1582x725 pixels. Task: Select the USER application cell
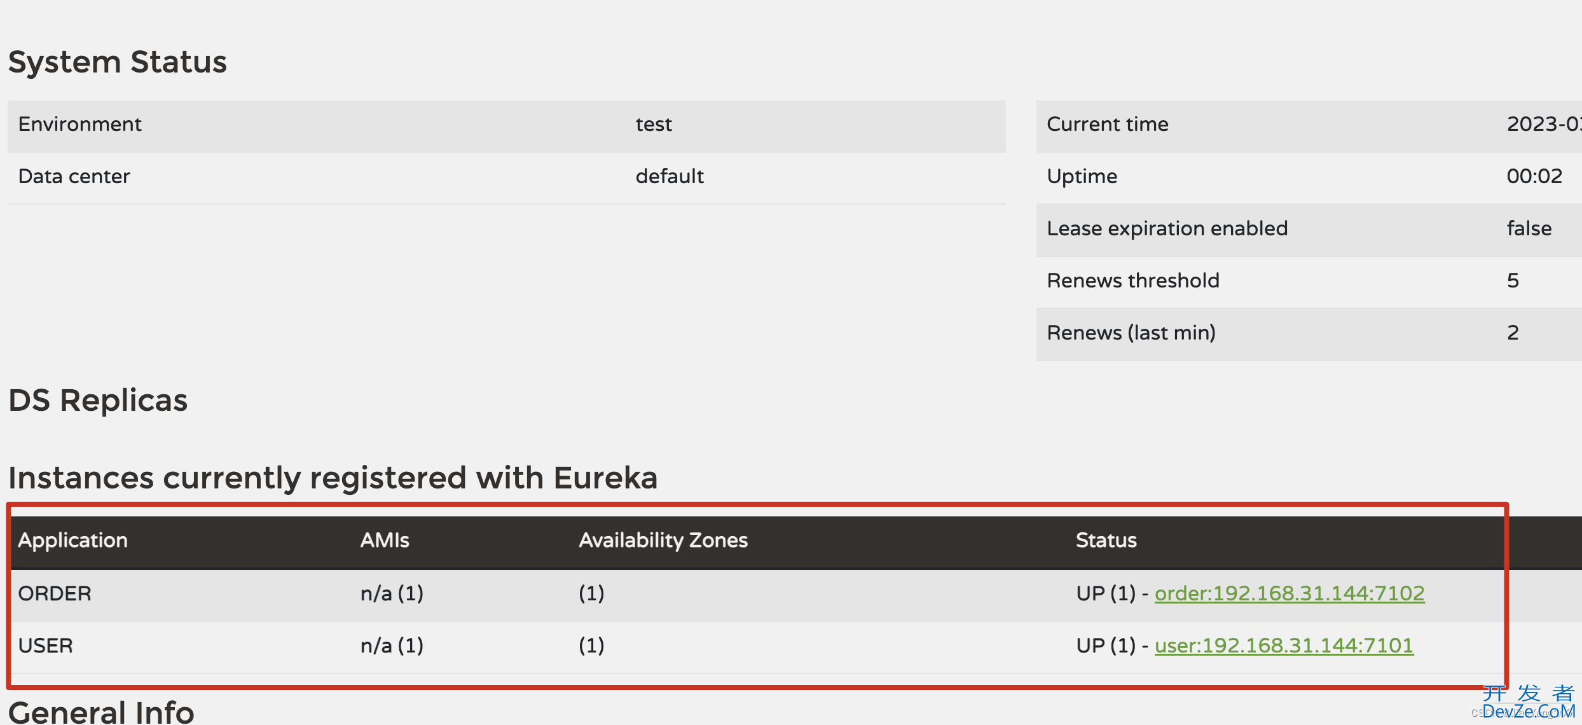click(45, 646)
